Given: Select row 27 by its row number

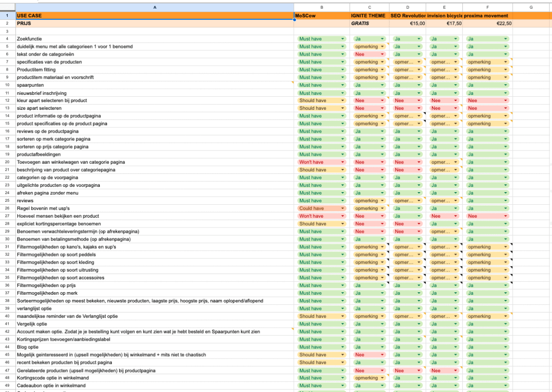Looking at the screenshot, I should (x=7, y=216).
